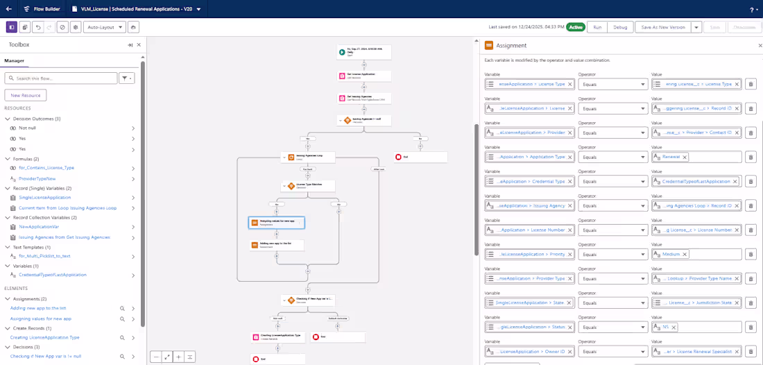Click New Resource button
763x365 pixels.
coord(25,95)
